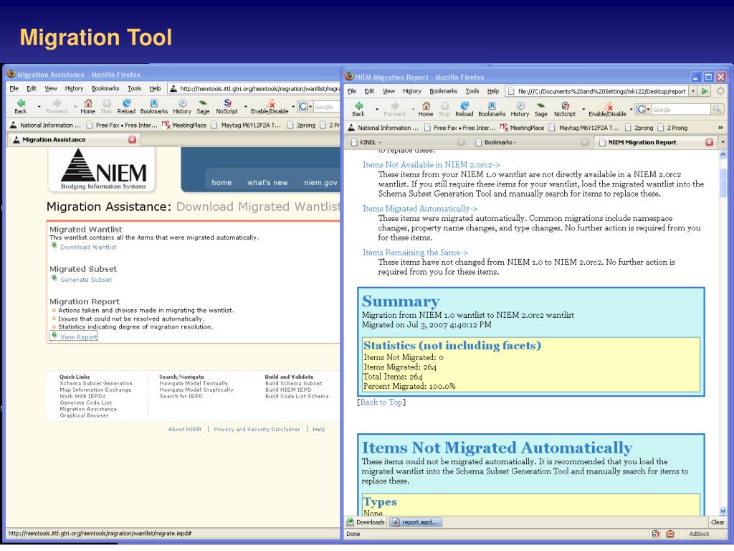Open Back history dropdown in Migration Report window
This screenshot has height=551, width=734.
pyautogui.click(x=376, y=109)
